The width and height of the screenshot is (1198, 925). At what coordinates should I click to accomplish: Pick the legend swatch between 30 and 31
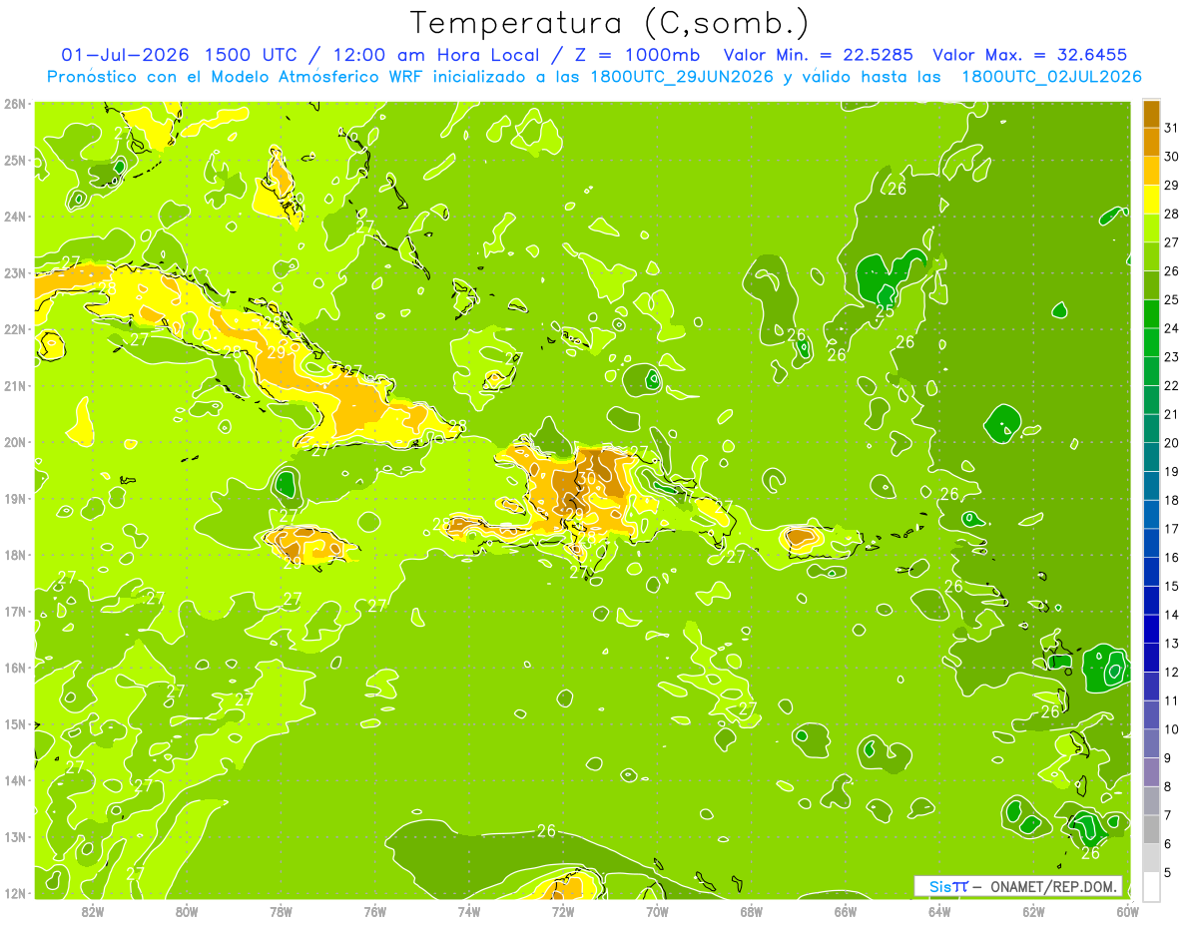pyautogui.click(x=1151, y=142)
